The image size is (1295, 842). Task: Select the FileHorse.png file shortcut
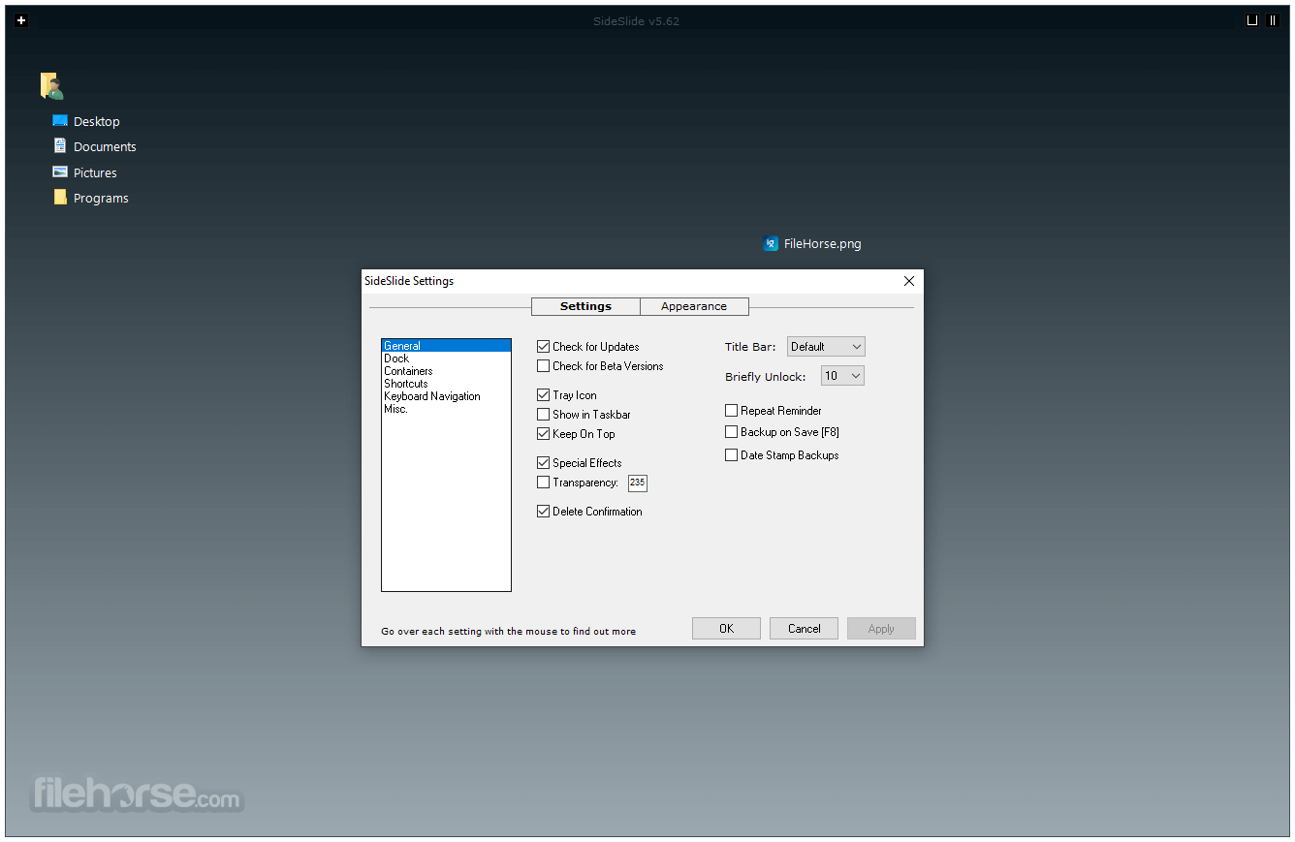812,244
